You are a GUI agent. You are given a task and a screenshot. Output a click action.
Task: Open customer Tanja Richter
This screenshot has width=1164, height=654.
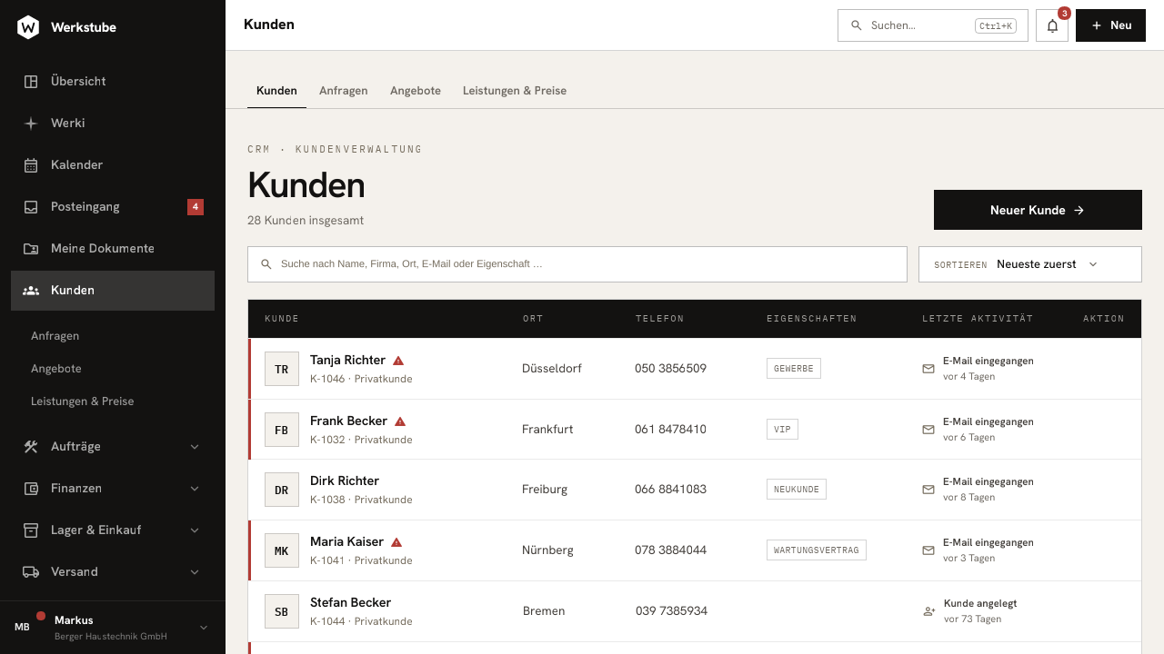click(347, 361)
